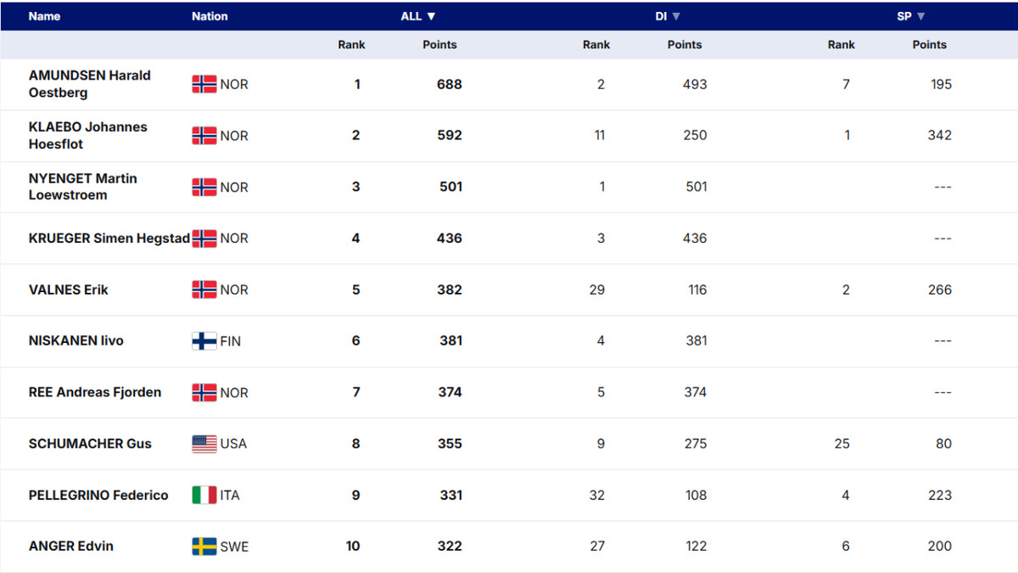1018x573 pixels.
Task: Click Norway flag icon in KLAEBO row
Action: 204,136
